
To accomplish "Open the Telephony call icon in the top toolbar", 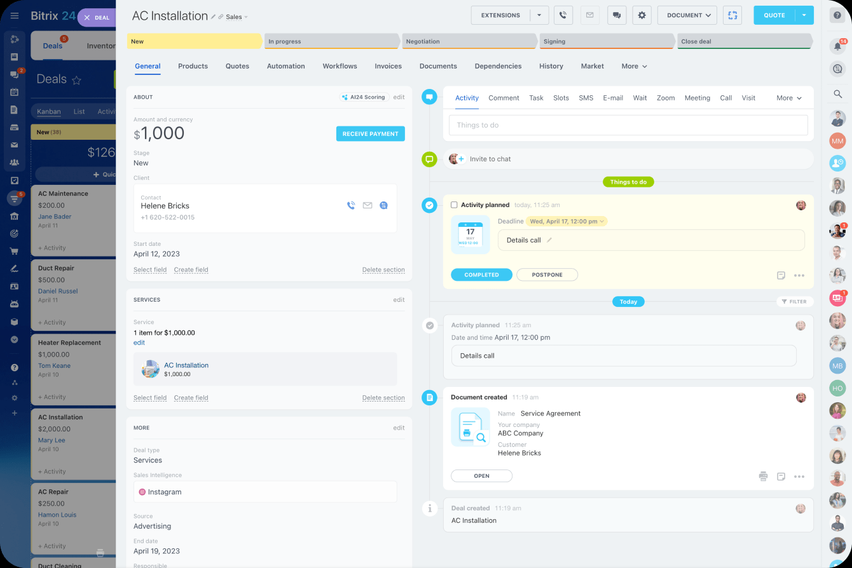I will pyautogui.click(x=563, y=15).
